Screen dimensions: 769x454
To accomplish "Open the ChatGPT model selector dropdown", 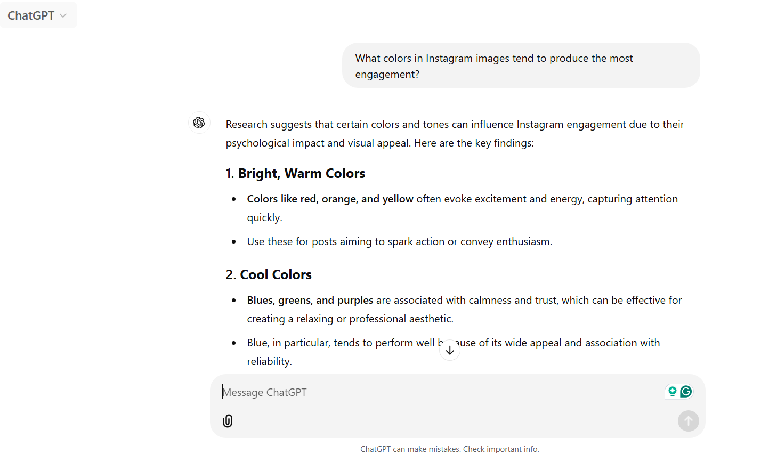I will pos(38,15).
